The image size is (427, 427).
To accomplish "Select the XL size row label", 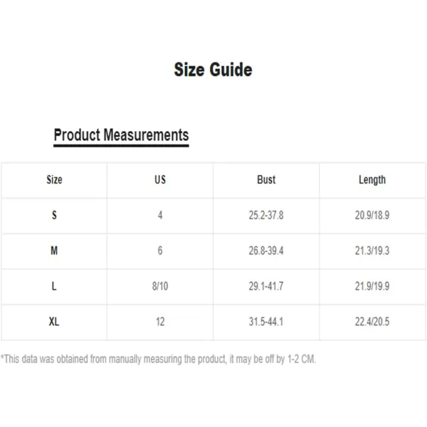I will click(54, 322).
